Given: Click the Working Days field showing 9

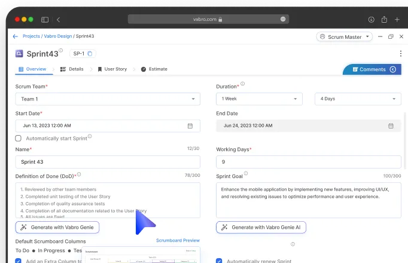Looking at the screenshot, I should 308,162.
